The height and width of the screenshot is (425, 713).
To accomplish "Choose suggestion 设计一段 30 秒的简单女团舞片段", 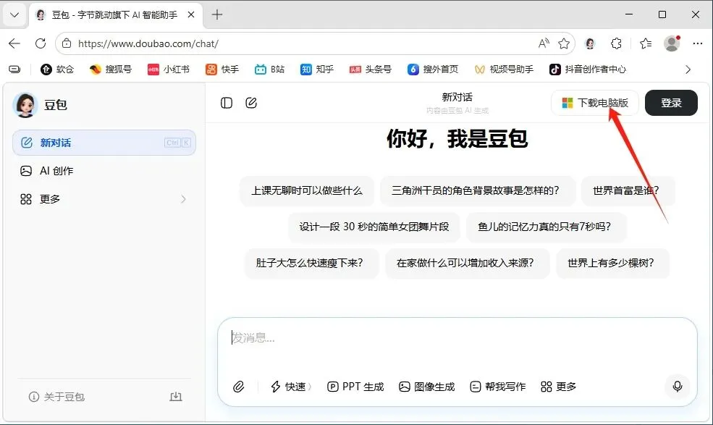I will click(374, 227).
